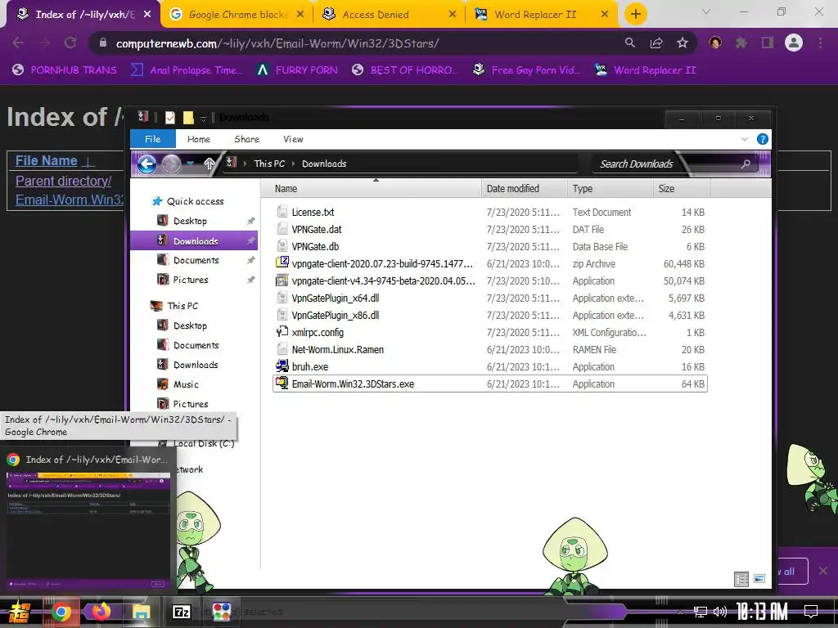Screen dimensions: 838x628
Task: Bookmark this page with the star icon
Action: tap(683, 43)
